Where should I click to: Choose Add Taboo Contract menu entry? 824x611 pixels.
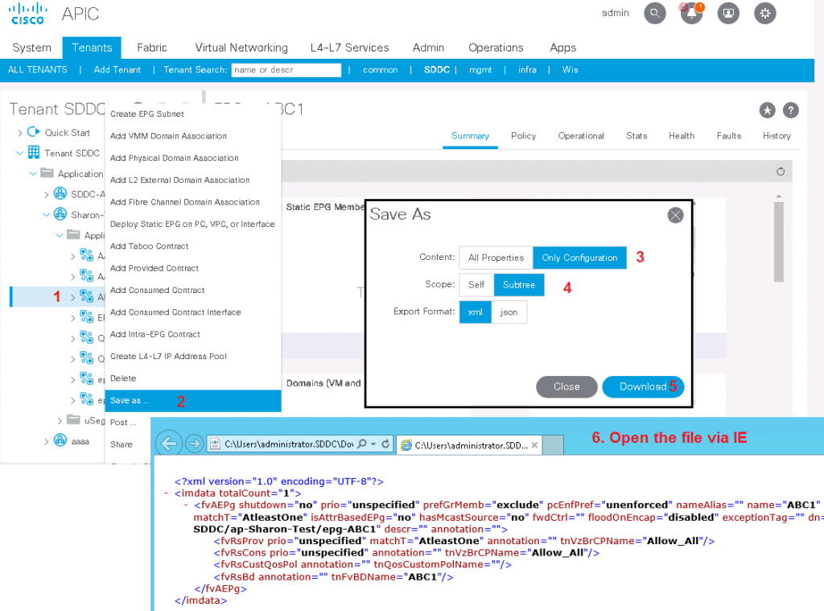click(193, 246)
